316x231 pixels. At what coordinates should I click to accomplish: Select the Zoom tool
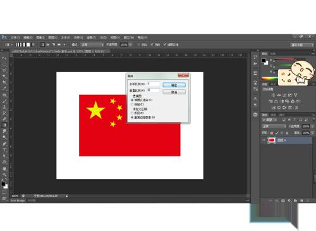[x=4, y=175]
